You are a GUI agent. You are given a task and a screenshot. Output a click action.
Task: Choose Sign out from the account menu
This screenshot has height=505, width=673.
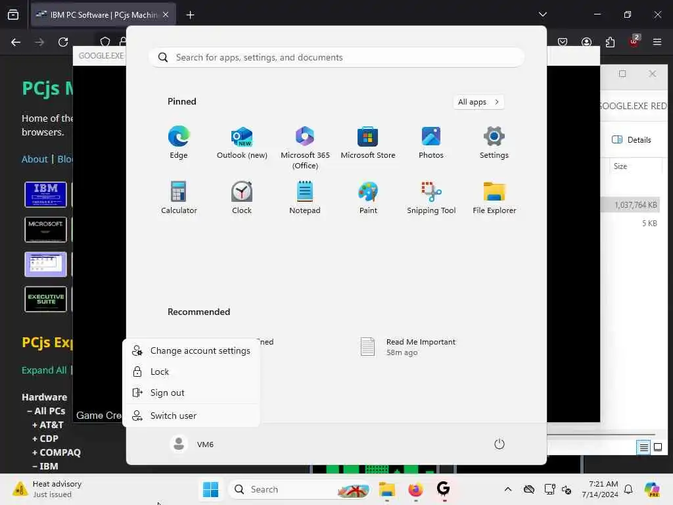[191, 393]
